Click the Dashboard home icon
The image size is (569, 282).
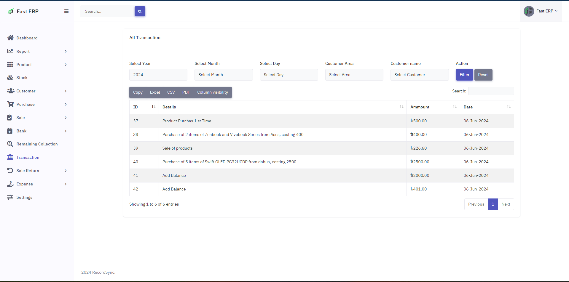[x=10, y=38]
